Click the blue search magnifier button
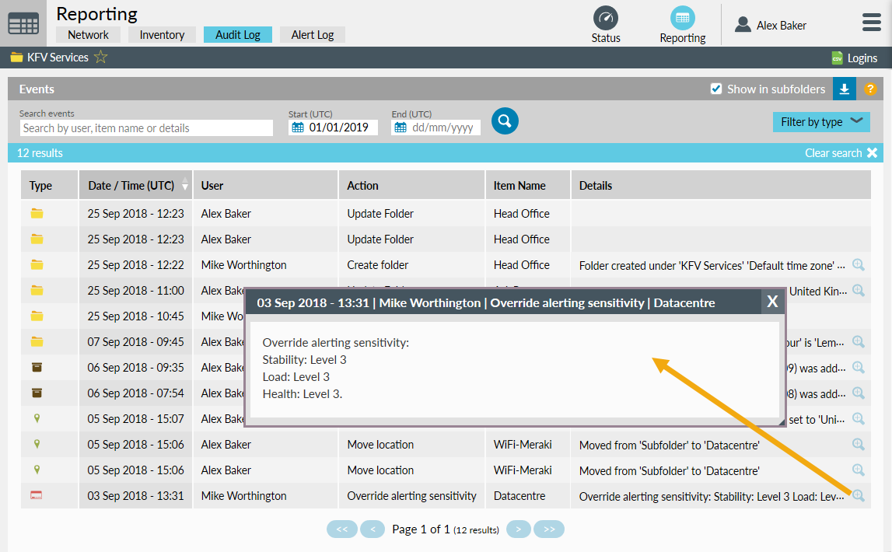The height and width of the screenshot is (552, 892). 505,121
